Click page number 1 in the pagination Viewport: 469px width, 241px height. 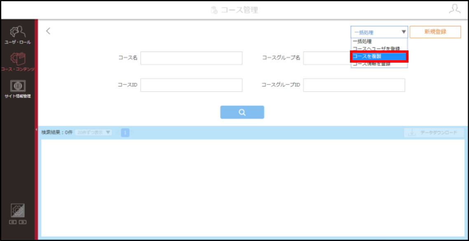click(x=125, y=133)
